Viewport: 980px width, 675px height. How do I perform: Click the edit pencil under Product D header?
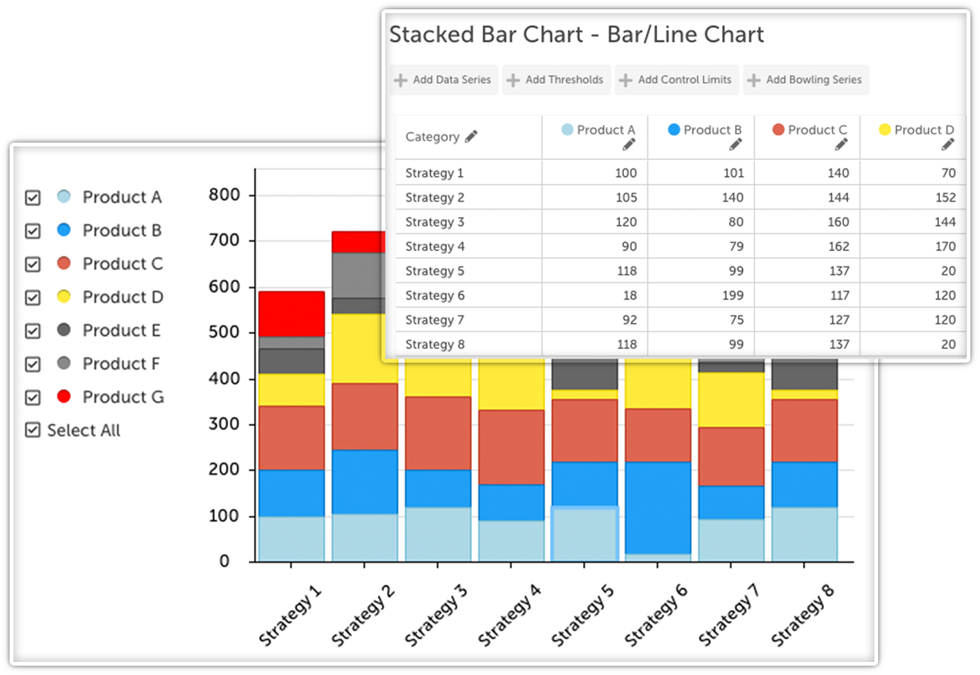coord(948,144)
